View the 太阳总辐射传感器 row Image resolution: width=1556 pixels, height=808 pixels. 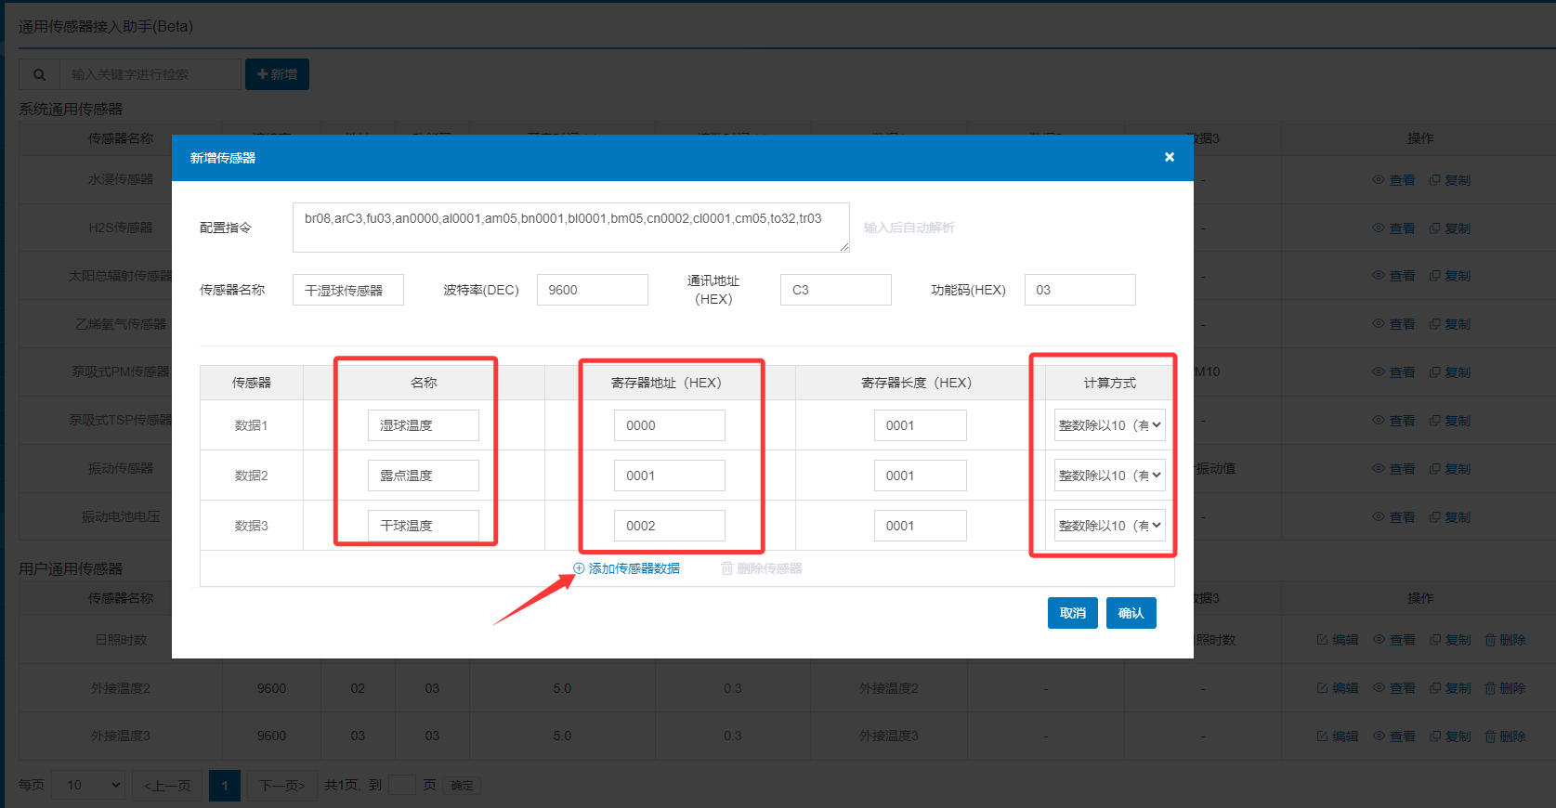pyautogui.click(x=1393, y=276)
